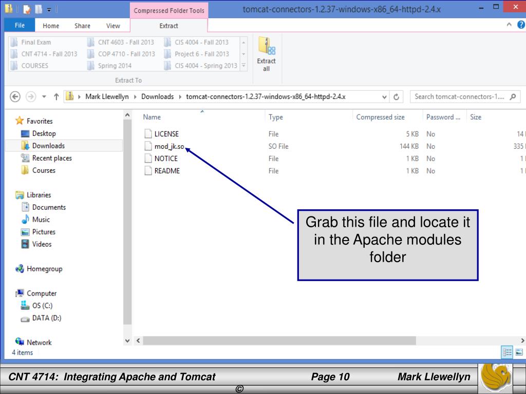Switch to the Home ribbon tab
The image size is (526, 394).
51,26
